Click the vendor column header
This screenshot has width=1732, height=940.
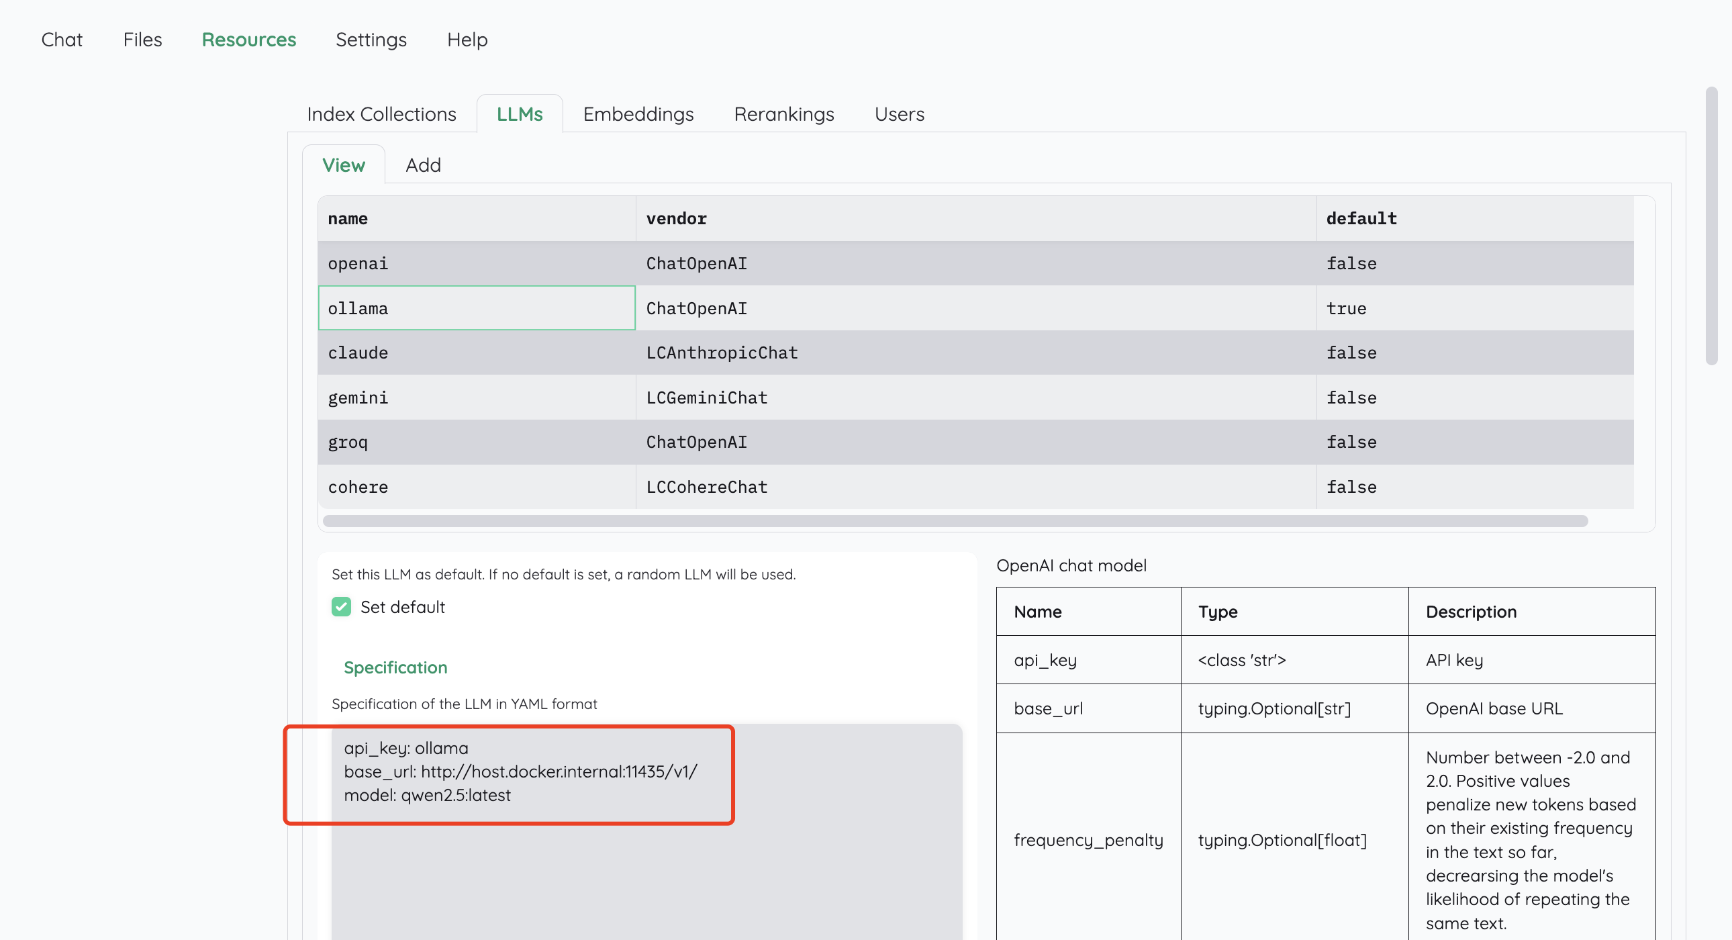[x=676, y=218]
